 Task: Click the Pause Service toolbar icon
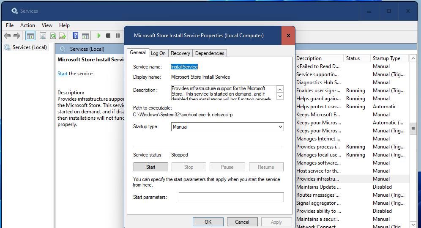point(118,36)
